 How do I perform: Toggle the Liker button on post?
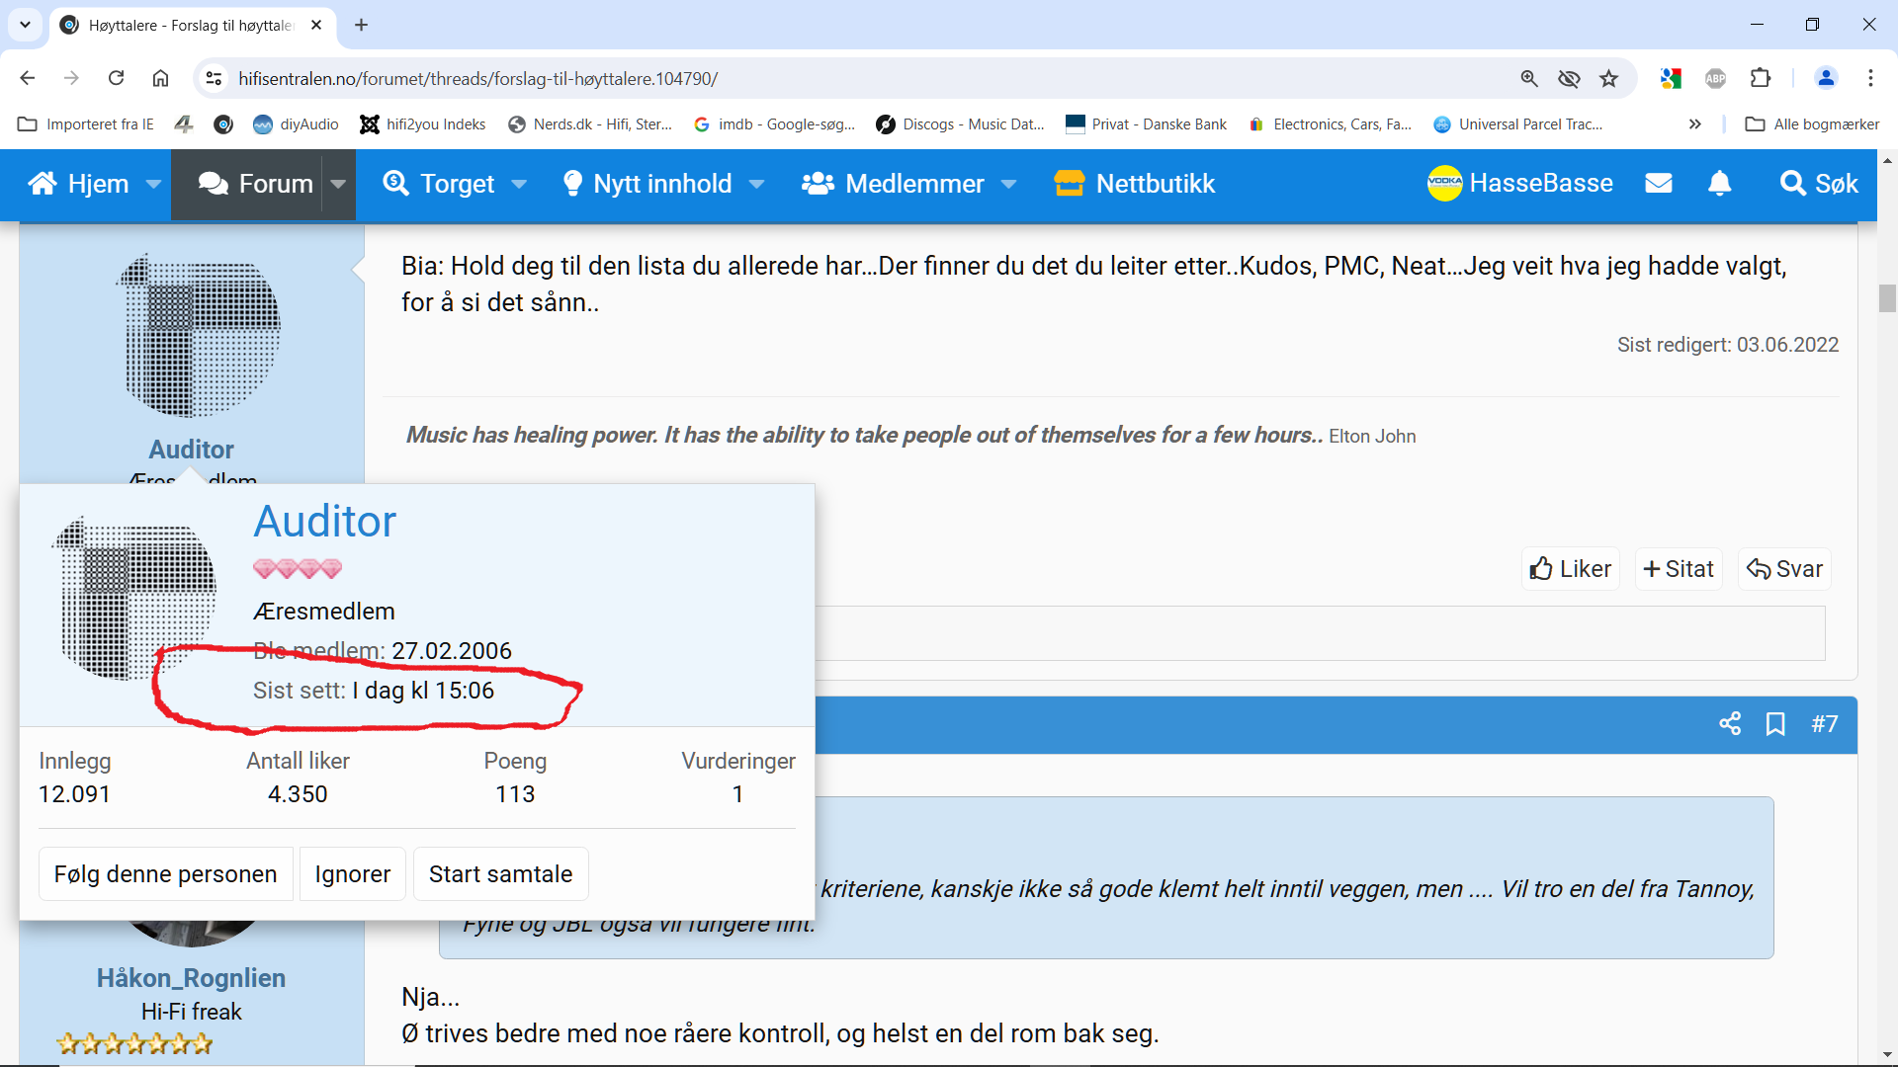(x=1571, y=569)
